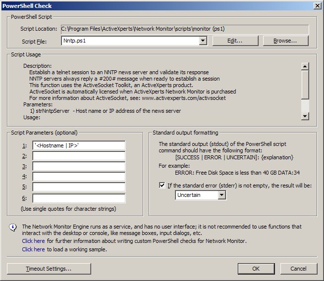The height and width of the screenshot is (281, 324).
Task: Cancel the dialog
Action: coord(299,269)
